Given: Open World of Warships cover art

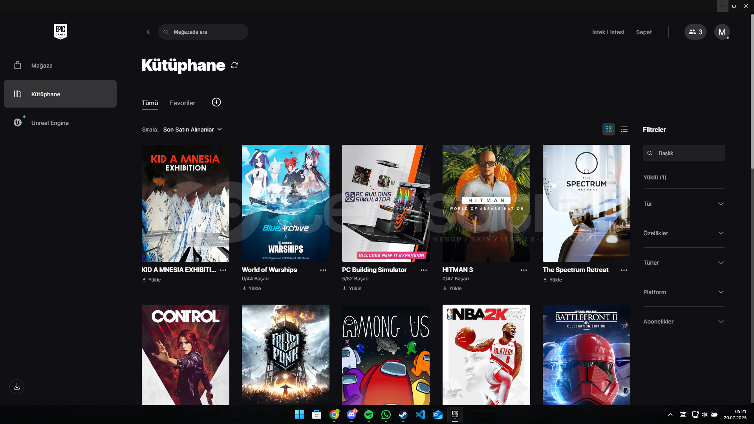Looking at the screenshot, I should click(x=285, y=203).
